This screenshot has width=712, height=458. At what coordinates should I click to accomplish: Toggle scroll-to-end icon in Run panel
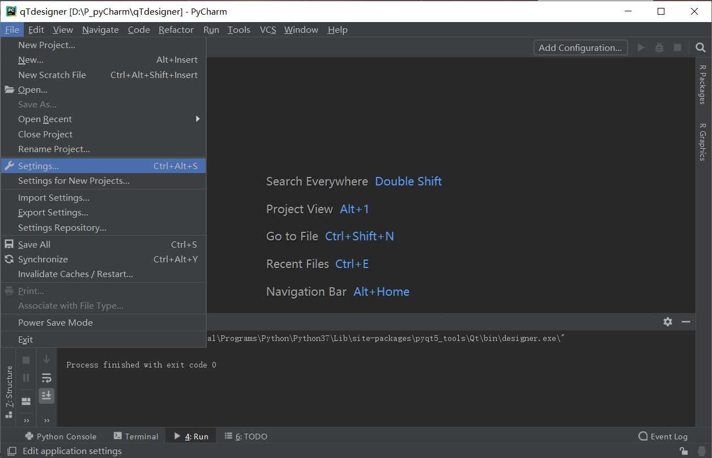pyautogui.click(x=46, y=395)
